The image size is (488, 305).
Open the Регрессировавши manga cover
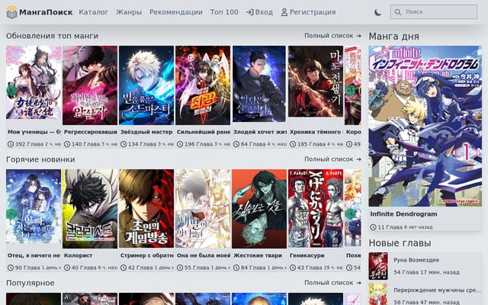click(x=90, y=85)
